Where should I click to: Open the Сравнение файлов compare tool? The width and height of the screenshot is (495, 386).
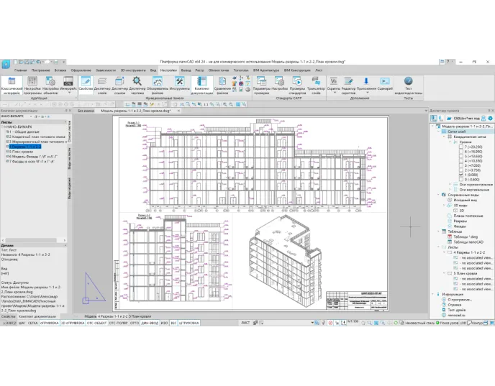(x=223, y=83)
